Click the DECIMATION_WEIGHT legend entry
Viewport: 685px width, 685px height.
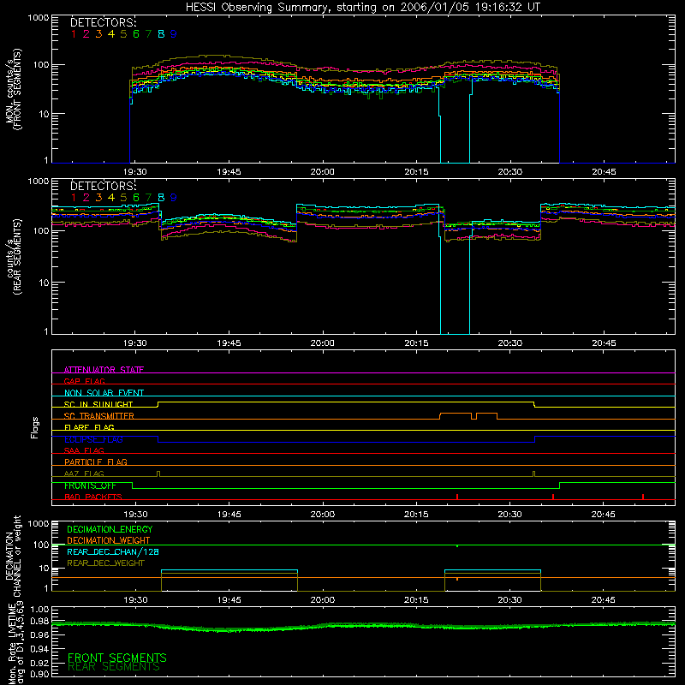click(109, 541)
